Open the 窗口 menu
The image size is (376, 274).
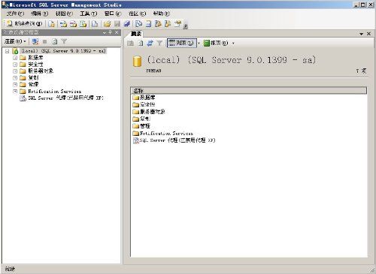click(113, 14)
